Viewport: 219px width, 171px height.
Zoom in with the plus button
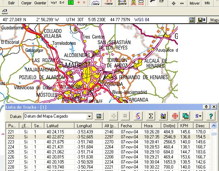pos(173,3)
